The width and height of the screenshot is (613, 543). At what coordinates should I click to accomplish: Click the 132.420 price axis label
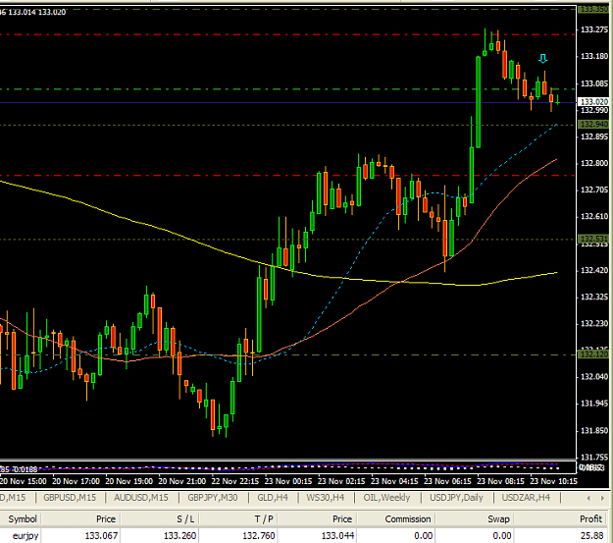594,271
